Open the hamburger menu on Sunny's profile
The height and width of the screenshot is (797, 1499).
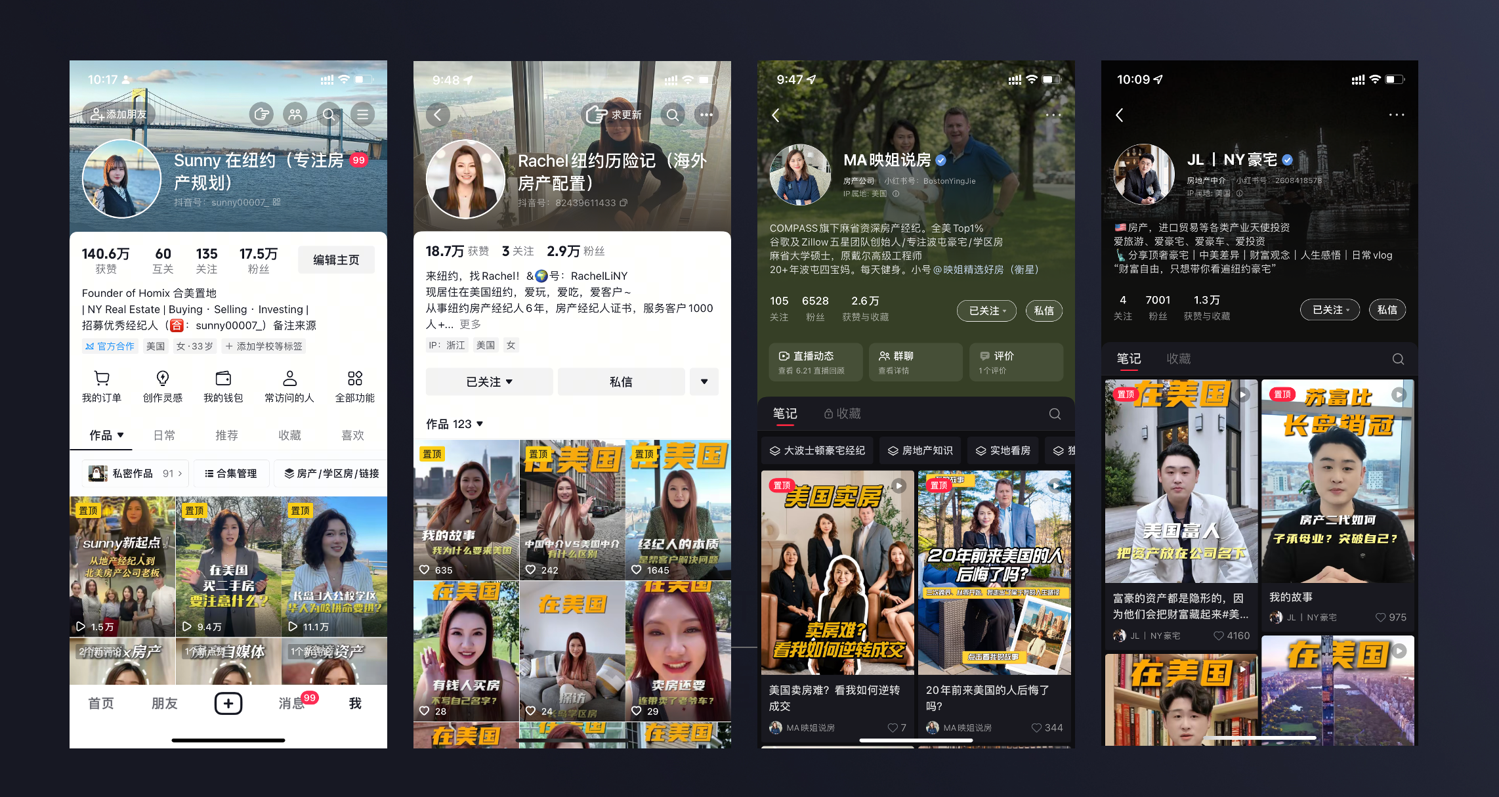[x=362, y=114]
